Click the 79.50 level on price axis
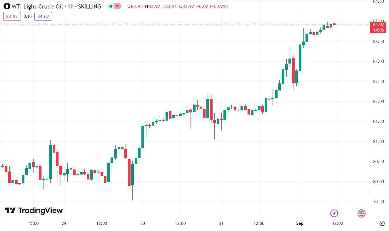 [378, 202]
